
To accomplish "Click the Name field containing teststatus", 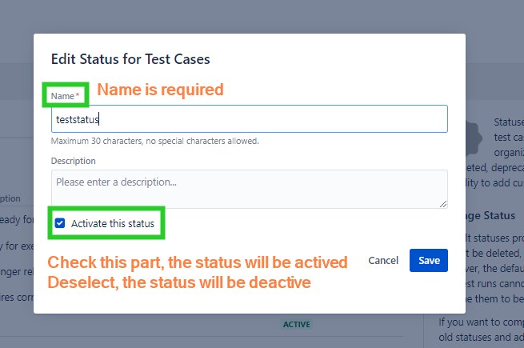I will pos(248,119).
